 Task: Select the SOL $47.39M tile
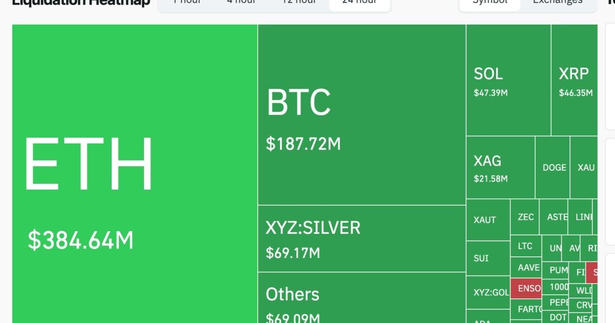tap(508, 80)
